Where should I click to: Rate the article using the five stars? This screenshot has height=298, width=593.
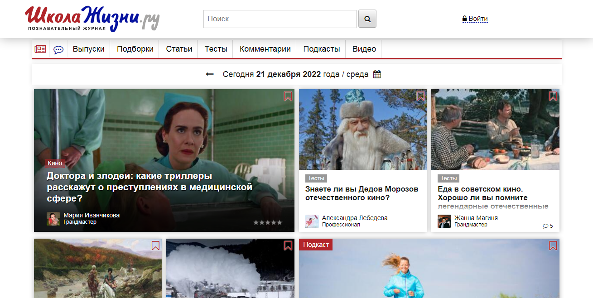(267, 222)
